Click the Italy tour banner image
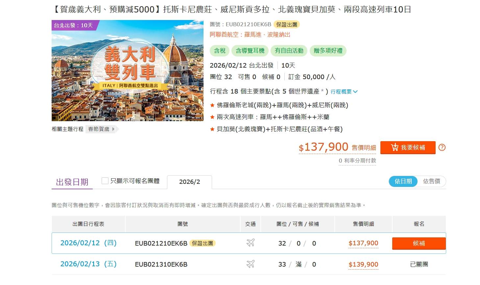This screenshot has width=480, height=285. point(128,71)
